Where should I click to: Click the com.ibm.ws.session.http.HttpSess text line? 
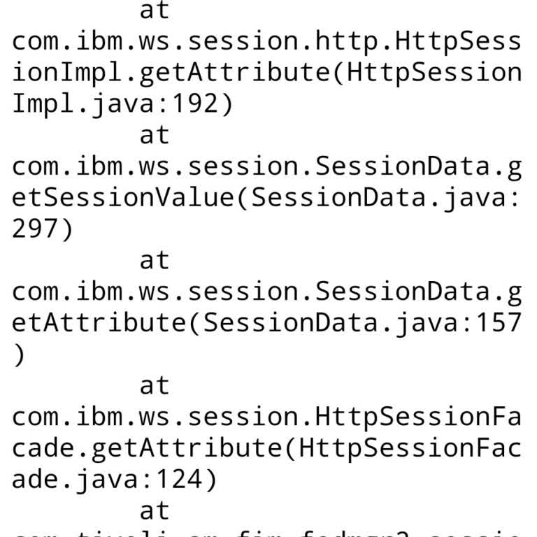coord(266,42)
